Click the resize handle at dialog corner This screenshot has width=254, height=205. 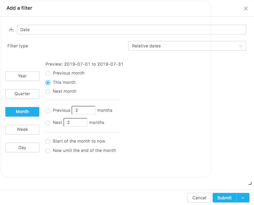250,183
